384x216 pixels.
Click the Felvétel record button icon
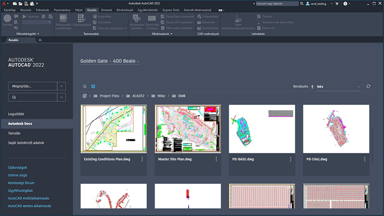click(x=7, y=18)
